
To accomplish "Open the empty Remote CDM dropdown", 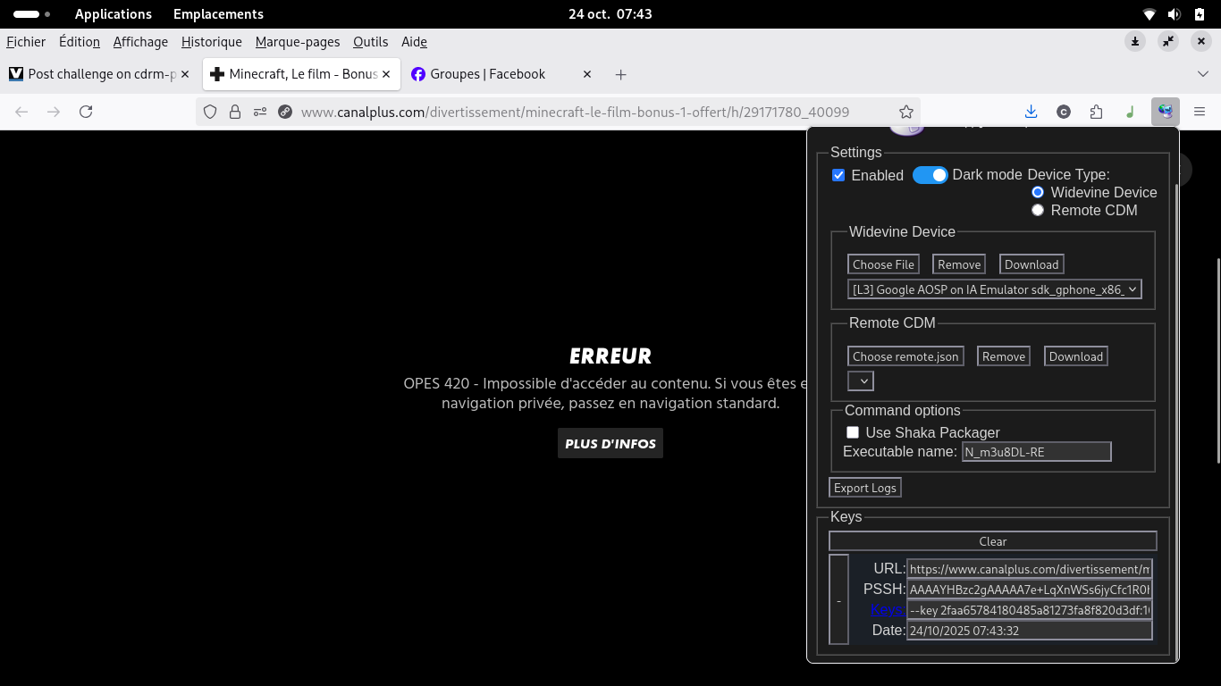I will pyautogui.click(x=861, y=381).
